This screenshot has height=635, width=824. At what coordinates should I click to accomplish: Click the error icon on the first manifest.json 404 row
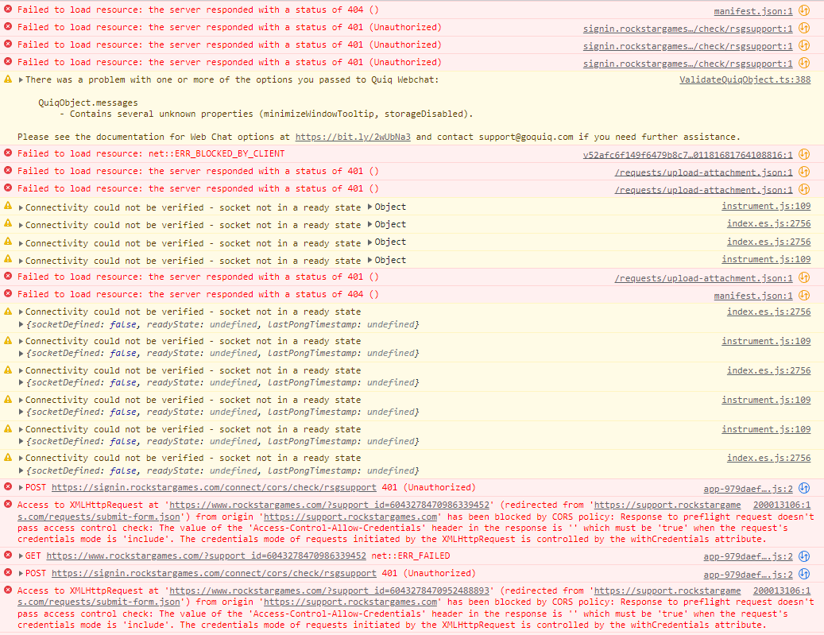pyautogui.click(x=8, y=9)
